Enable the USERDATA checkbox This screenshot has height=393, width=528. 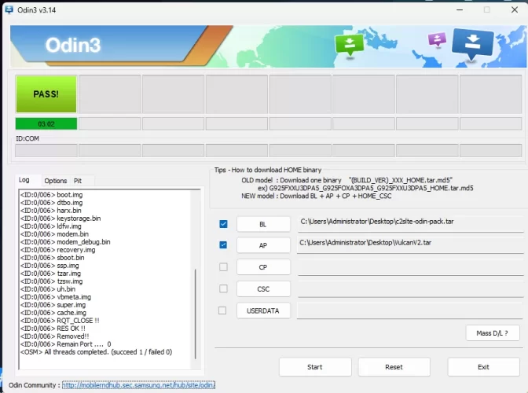[223, 310]
